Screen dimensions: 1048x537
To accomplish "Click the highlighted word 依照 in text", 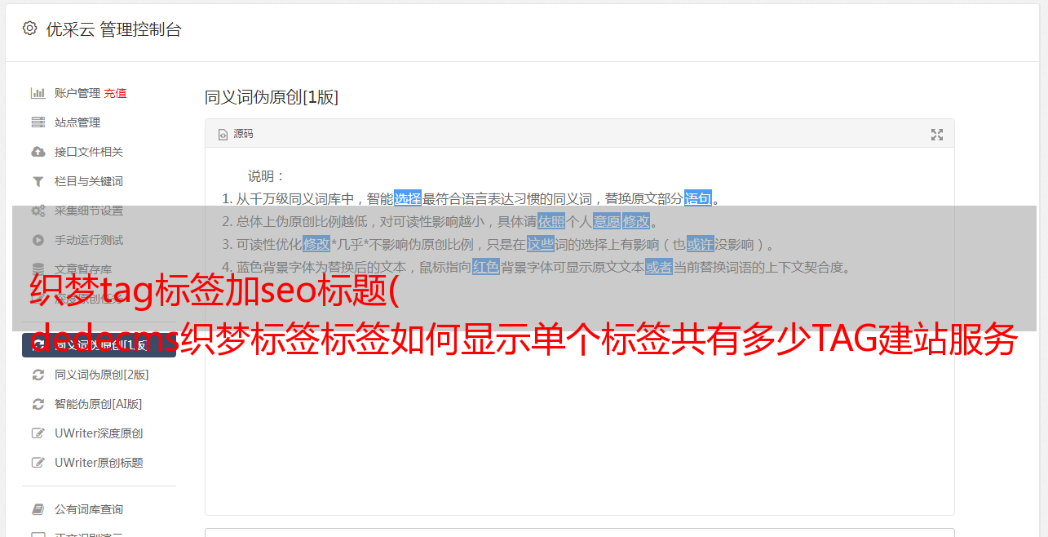I will [x=551, y=221].
